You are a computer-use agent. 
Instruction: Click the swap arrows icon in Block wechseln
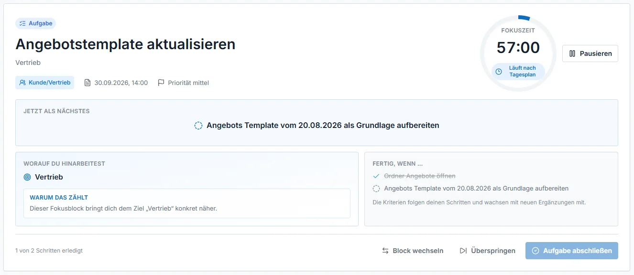tap(385, 251)
